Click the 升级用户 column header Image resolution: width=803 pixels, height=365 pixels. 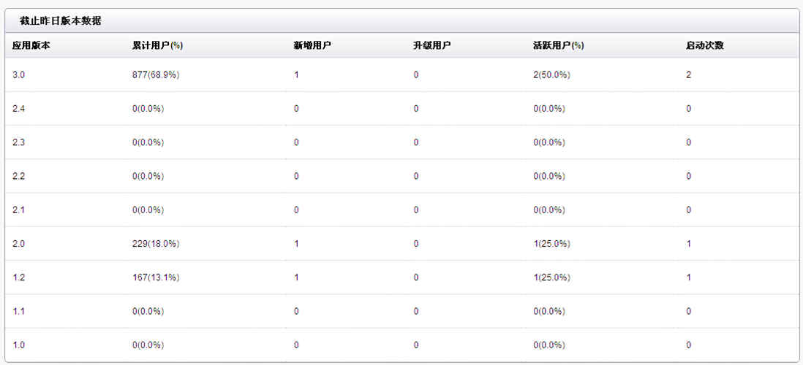(x=431, y=45)
